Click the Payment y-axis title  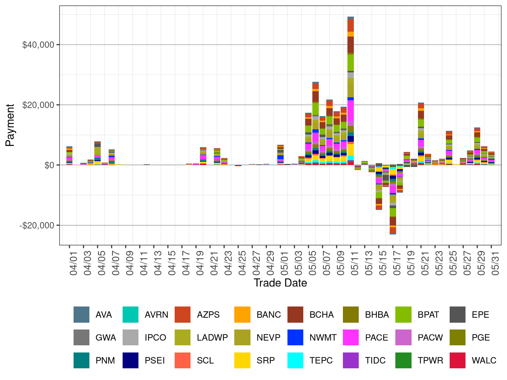click(10, 126)
